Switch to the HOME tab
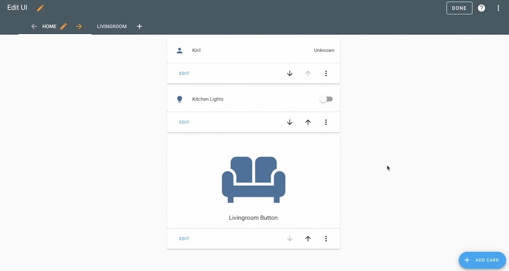 point(49,26)
